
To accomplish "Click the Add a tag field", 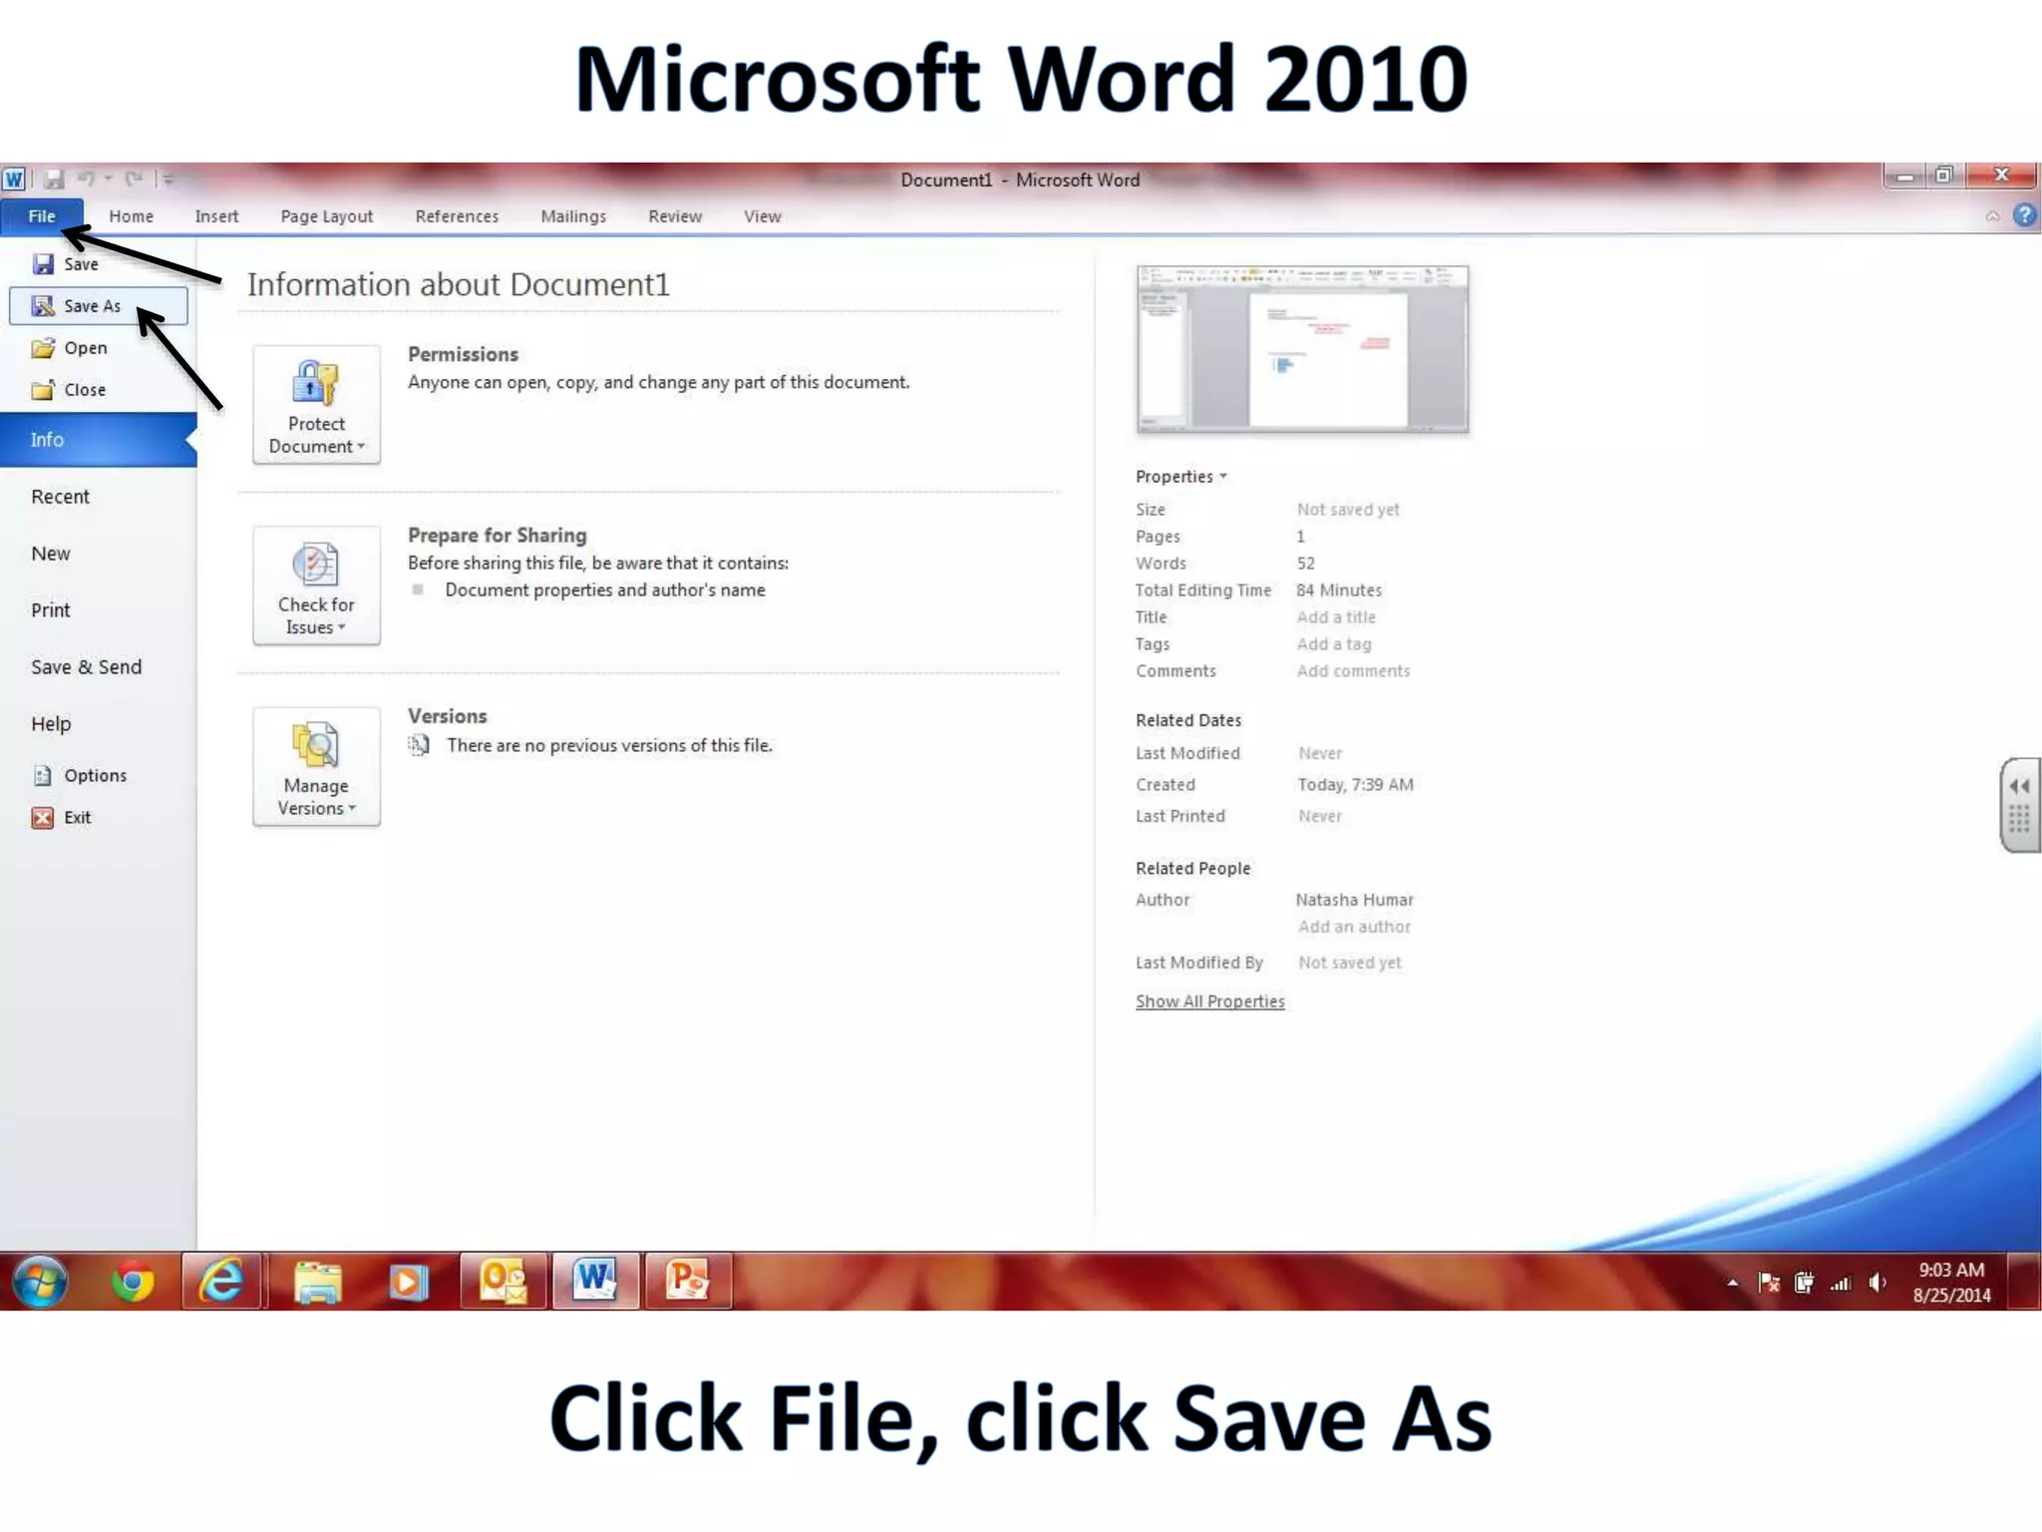I will coord(1334,644).
